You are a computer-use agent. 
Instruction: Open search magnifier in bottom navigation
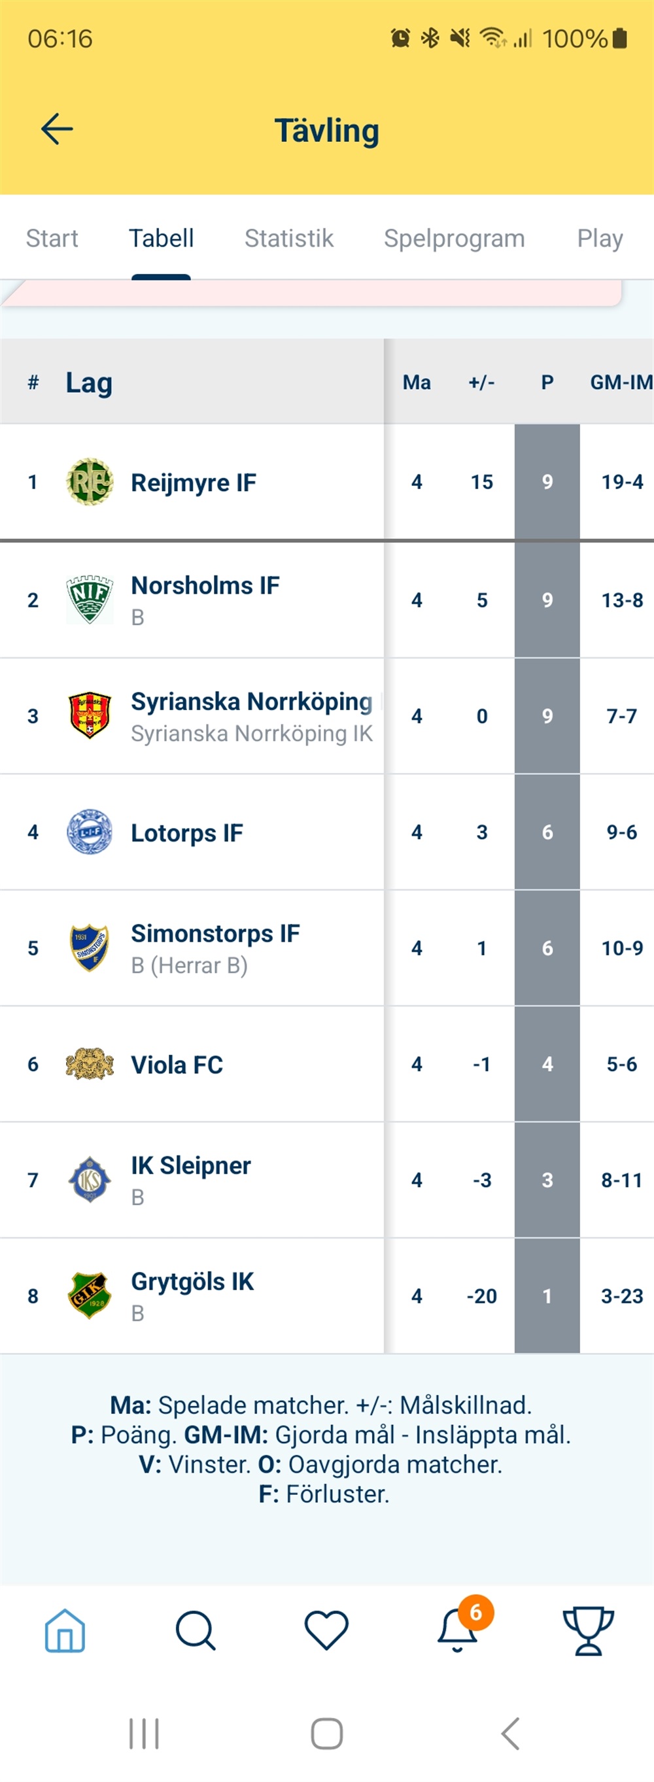(196, 1630)
